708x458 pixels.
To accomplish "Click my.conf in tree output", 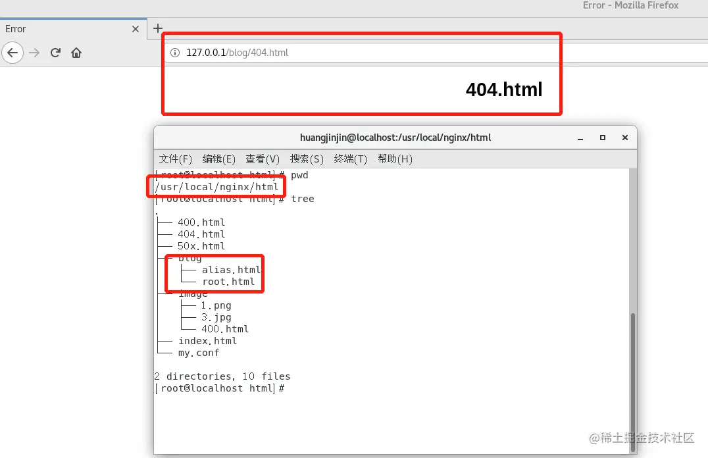I will click(199, 353).
